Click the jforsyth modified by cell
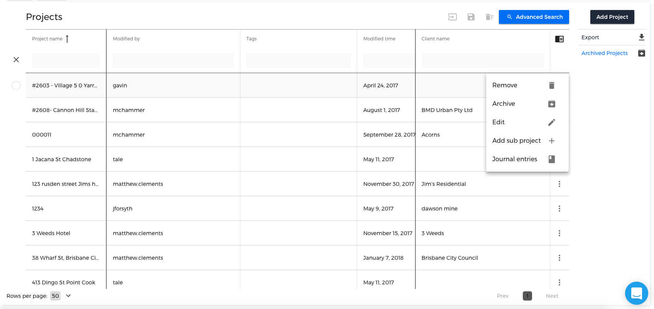The width and height of the screenshot is (654, 309). (123, 209)
